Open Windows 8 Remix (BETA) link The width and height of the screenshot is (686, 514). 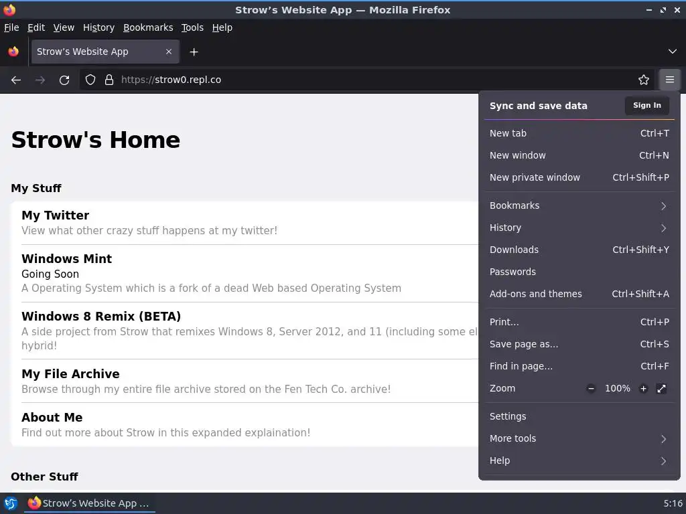(101, 317)
